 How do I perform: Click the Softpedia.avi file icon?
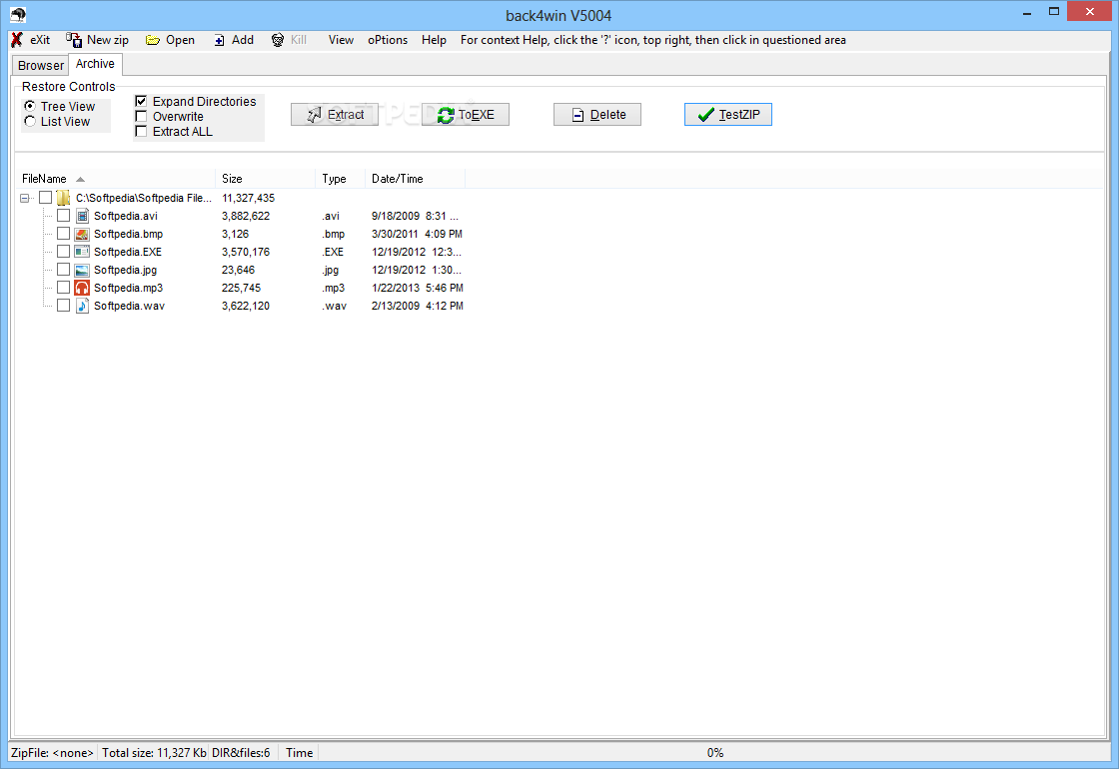click(82, 216)
